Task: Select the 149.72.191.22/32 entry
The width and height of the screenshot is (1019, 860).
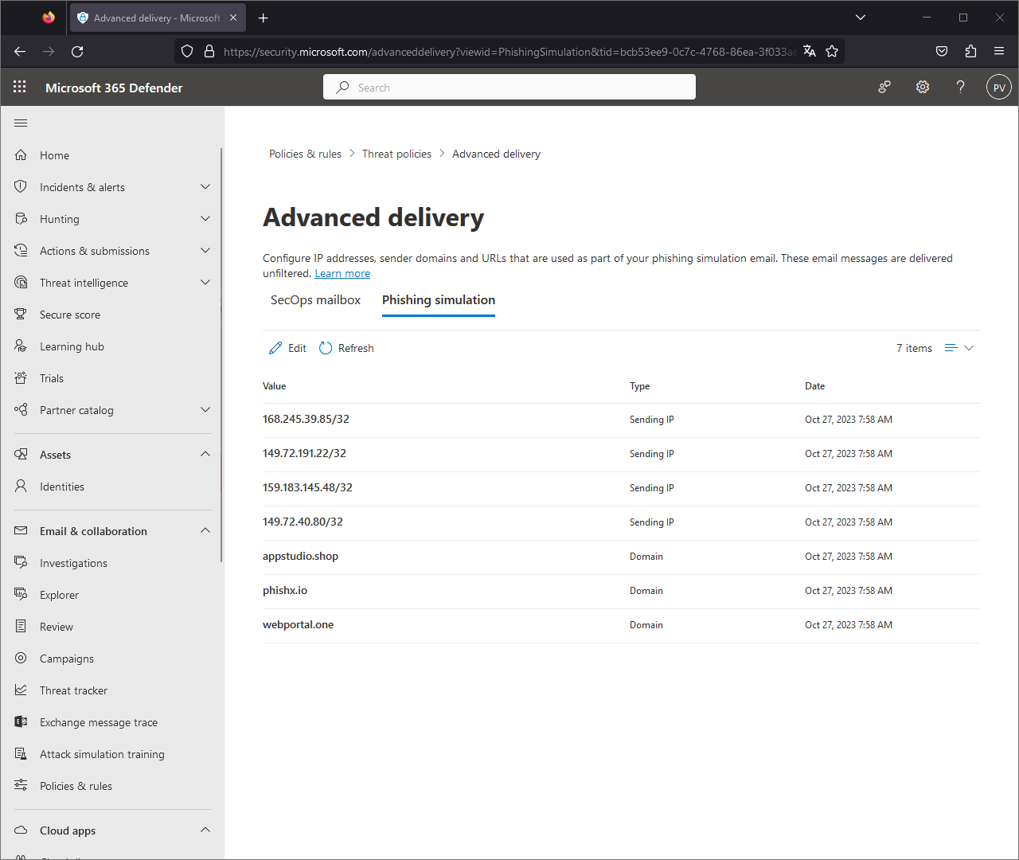Action: click(621, 454)
